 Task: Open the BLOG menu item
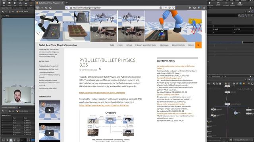point(112,45)
